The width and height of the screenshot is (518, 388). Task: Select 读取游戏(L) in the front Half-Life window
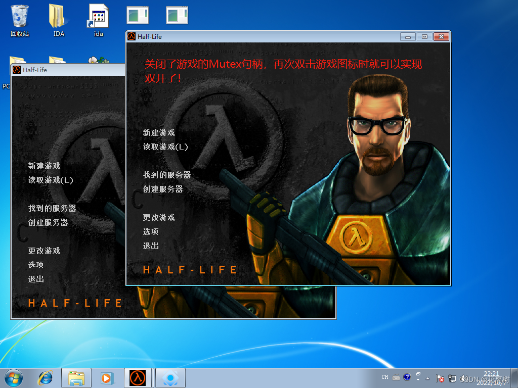pyautogui.click(x=165, y=147)
